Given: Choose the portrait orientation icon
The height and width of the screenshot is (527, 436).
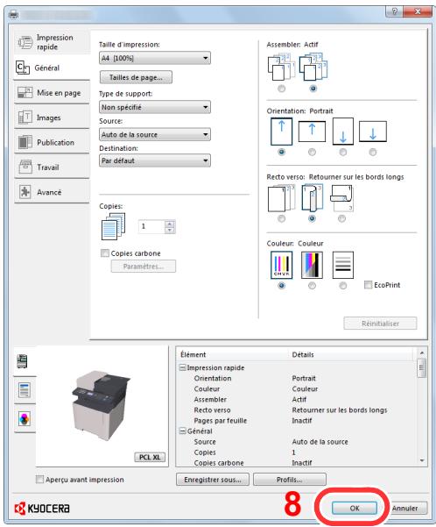Looking at the screenshot, I should click(x=281, y=132).
